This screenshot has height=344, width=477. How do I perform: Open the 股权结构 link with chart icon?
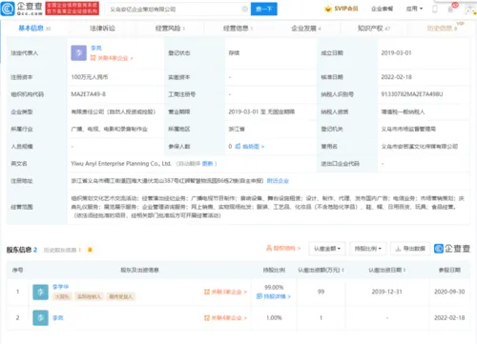[283, 248]
